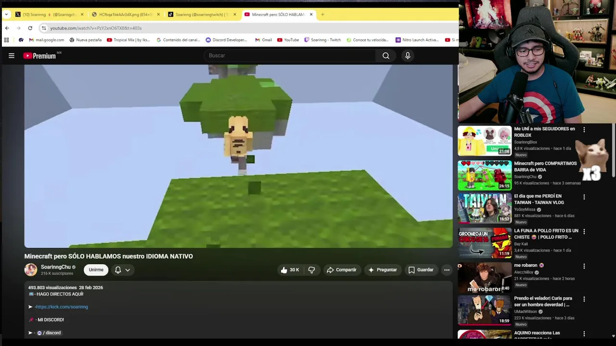Open options for AQUINO reacciona video
The height and width of the screenshot is (346, 616).
[584, 334]
